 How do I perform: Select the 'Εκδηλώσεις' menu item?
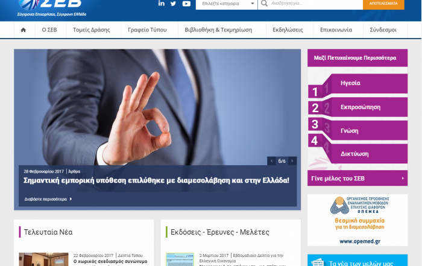(288, 30)
